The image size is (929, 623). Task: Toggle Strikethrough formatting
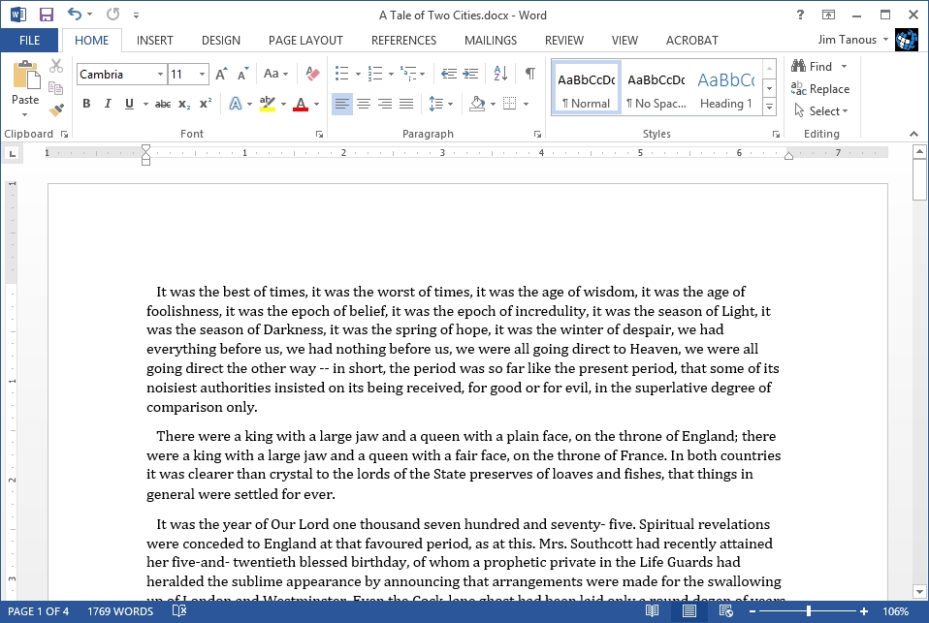click(x=163, y=105)
